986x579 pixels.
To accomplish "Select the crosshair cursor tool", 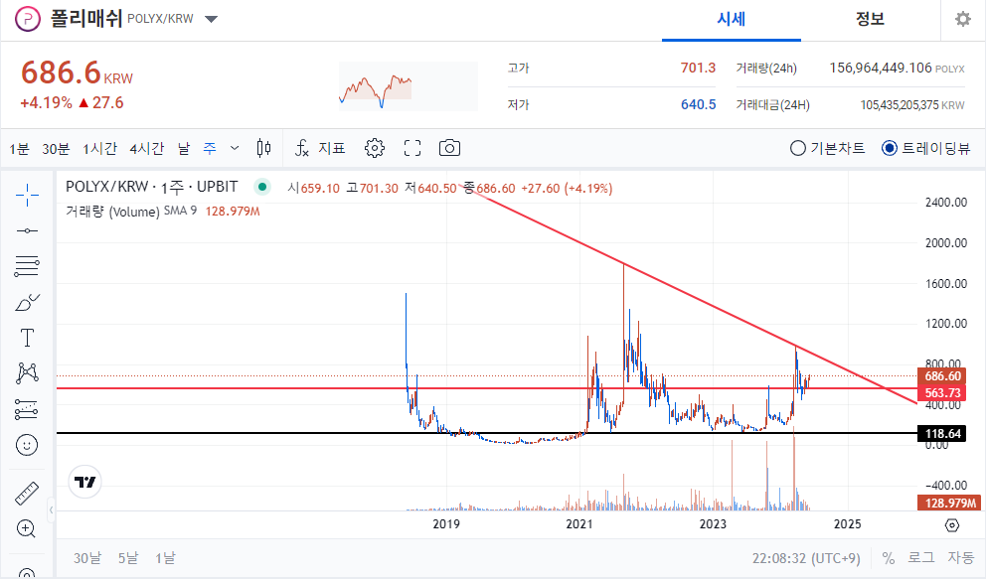I will tap(26, 196).
